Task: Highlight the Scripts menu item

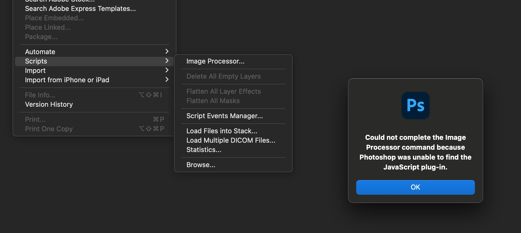Action: (x=94, y=61)
